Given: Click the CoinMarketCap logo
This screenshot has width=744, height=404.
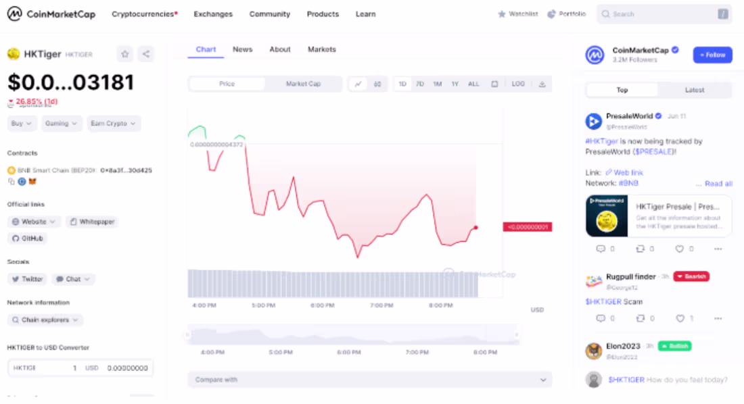Looking at the screenshot, I should pyautogui.click(x=51, y=14).
